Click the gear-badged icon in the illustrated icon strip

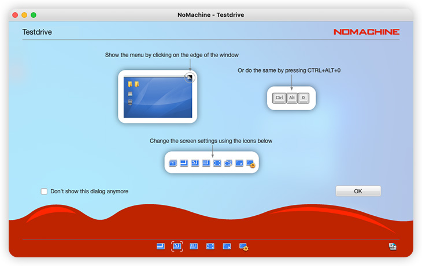point(251,164)
